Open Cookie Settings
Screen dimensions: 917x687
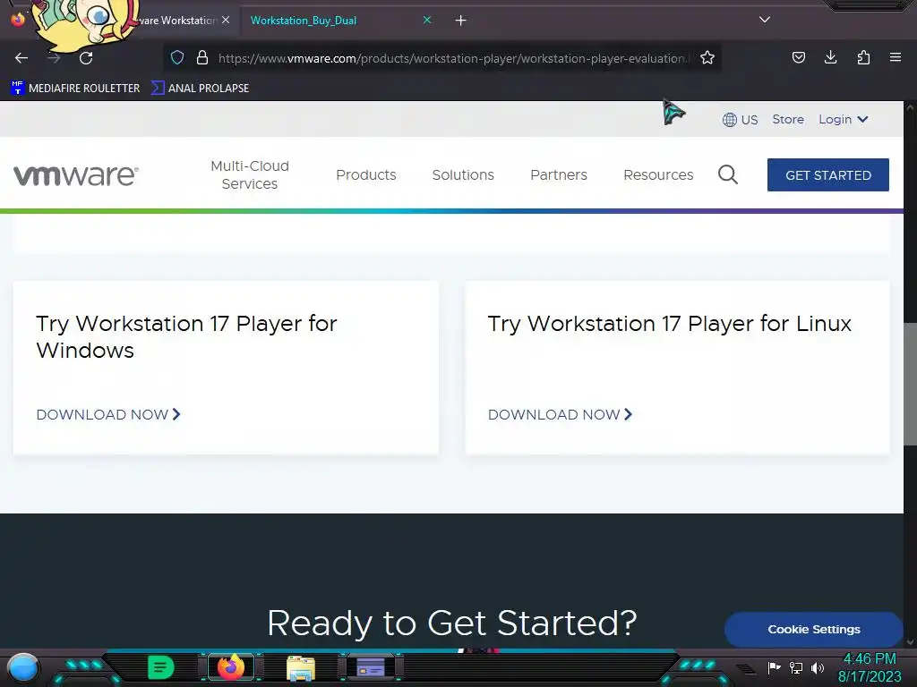click(x=813, y=629)
